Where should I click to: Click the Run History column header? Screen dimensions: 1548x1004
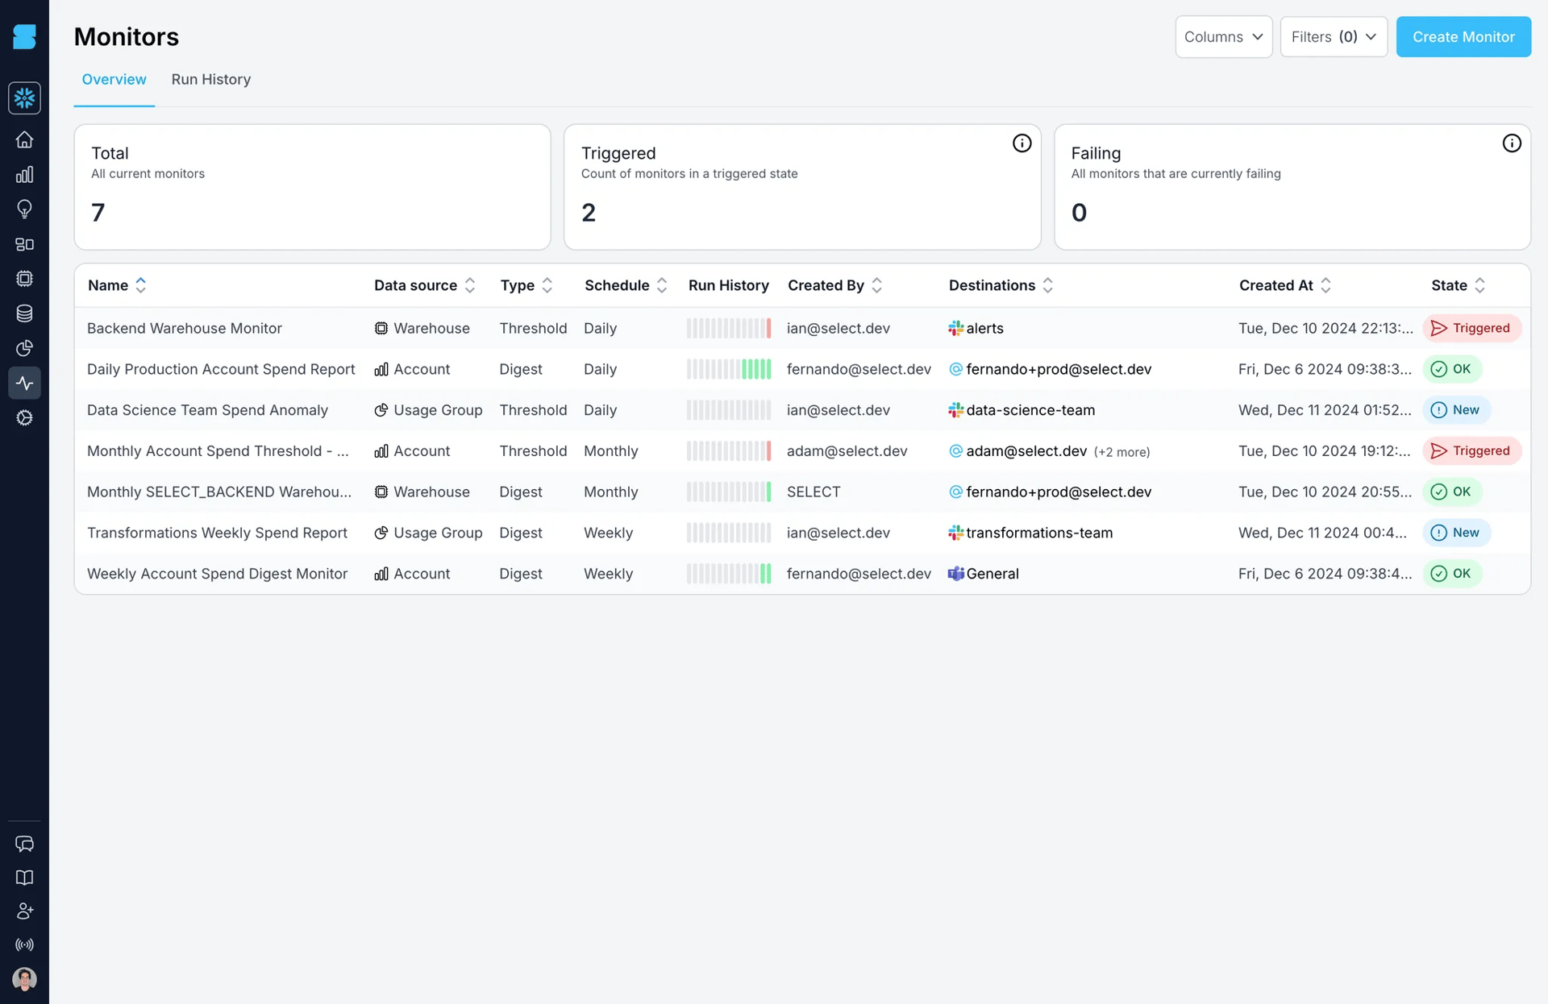[729, 285]
